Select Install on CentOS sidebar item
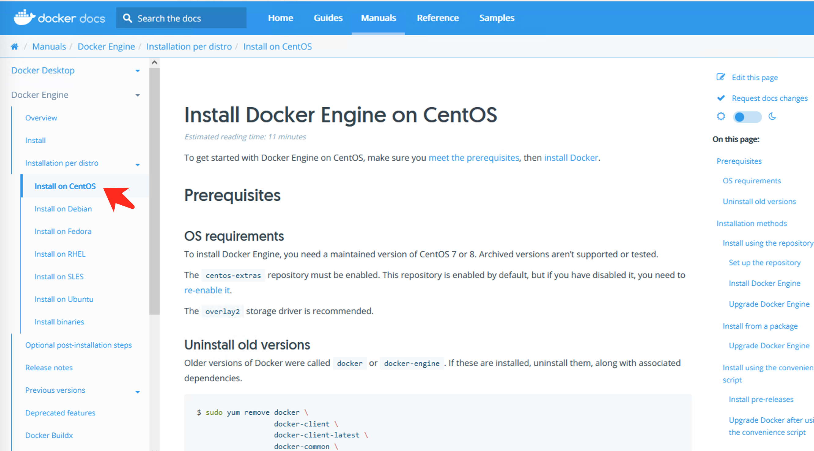This screenshot has height=451, width=814. (x=65, y=186)
